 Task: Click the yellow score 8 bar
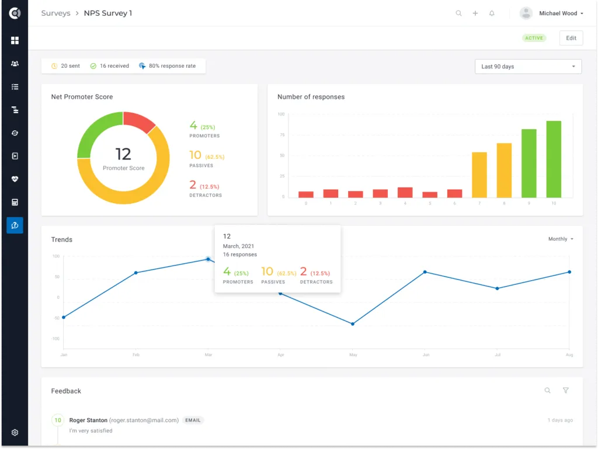[x=504, y=170]
